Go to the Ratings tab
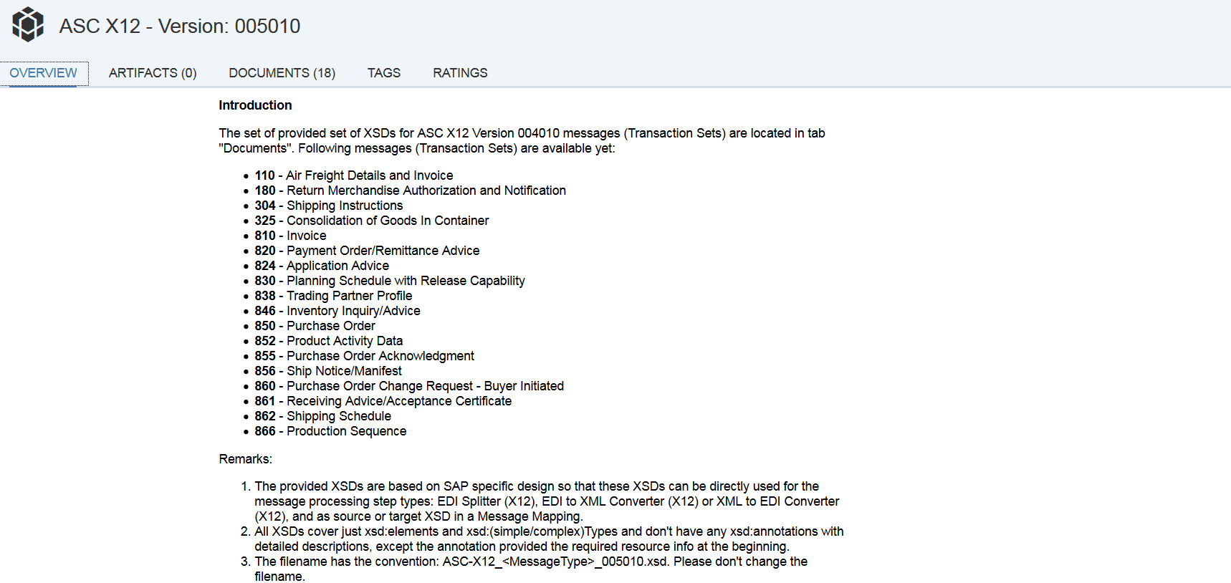The image size is (1231, 583). 460,73
